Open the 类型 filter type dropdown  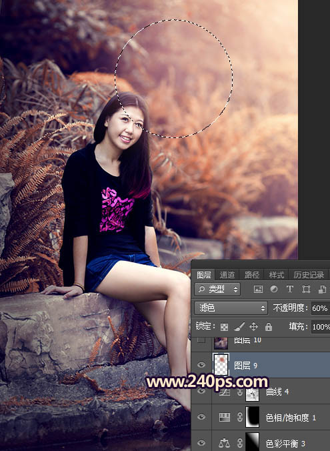coord(217,289)
